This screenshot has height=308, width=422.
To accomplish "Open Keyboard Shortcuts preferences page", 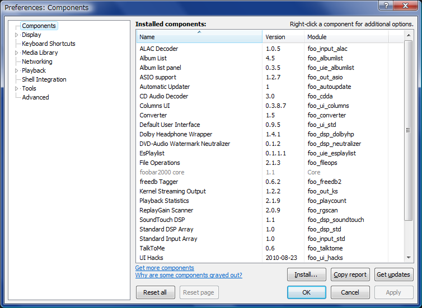I will [x=49, y=44].
